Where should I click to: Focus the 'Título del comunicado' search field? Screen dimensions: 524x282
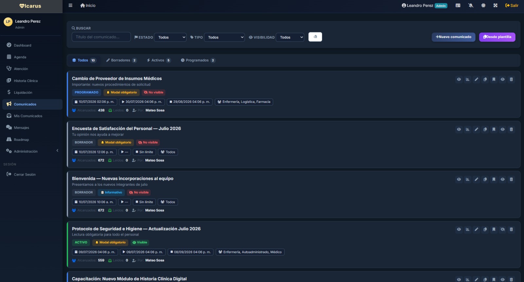click(x=101, y=37)
